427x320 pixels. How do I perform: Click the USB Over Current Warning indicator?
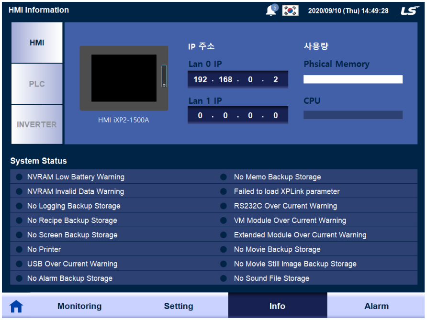point(19,264)
